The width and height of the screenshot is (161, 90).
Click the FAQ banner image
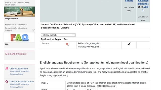click(19, 37)
